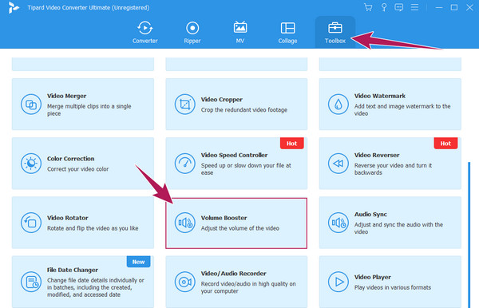Launch the Video/Audio Recorder camera icon
This screenshot has width=479, height=308.
point(185,282)
